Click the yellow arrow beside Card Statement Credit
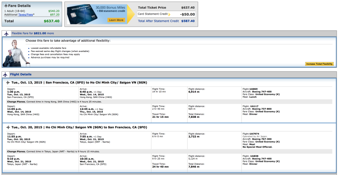 169,14
